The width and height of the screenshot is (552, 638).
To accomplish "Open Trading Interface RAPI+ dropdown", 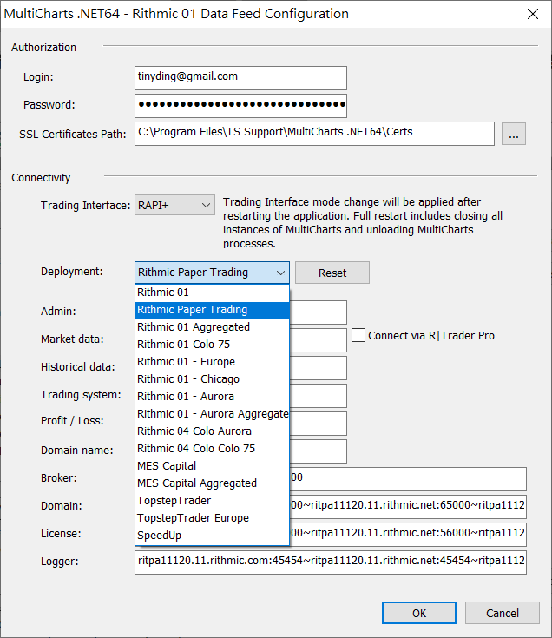I will click(x=174, y=206).
